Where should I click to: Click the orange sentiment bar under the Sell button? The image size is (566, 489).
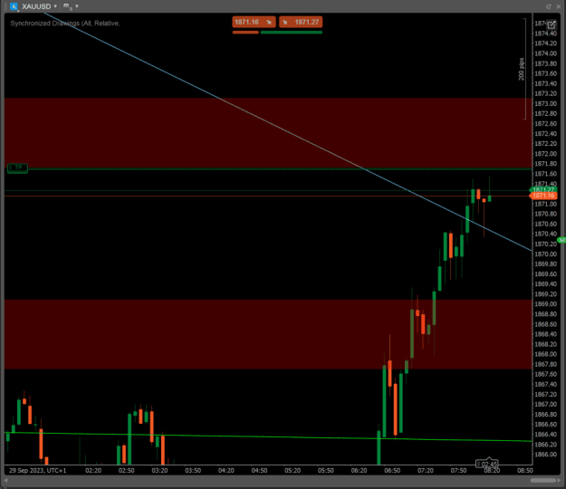245,33
